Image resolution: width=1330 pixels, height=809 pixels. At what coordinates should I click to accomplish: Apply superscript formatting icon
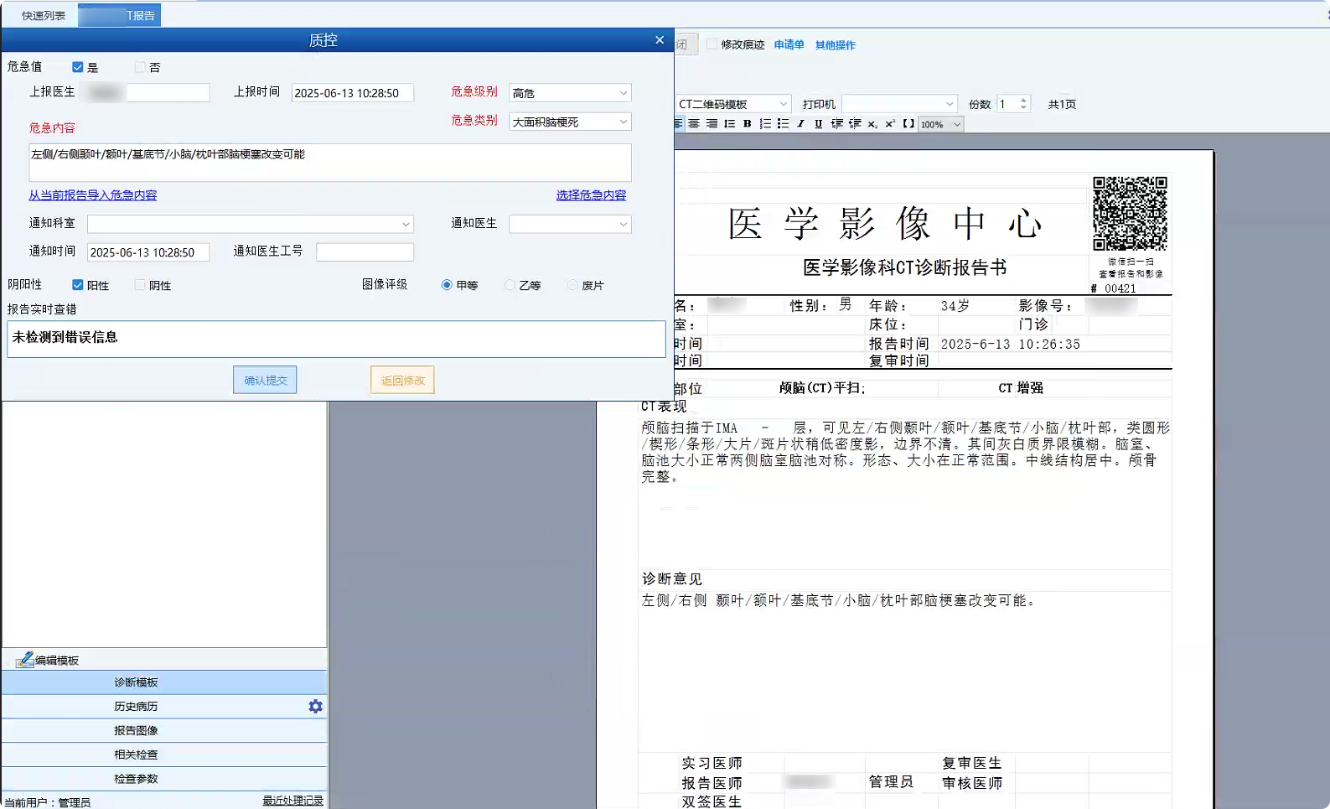point(890,124)
